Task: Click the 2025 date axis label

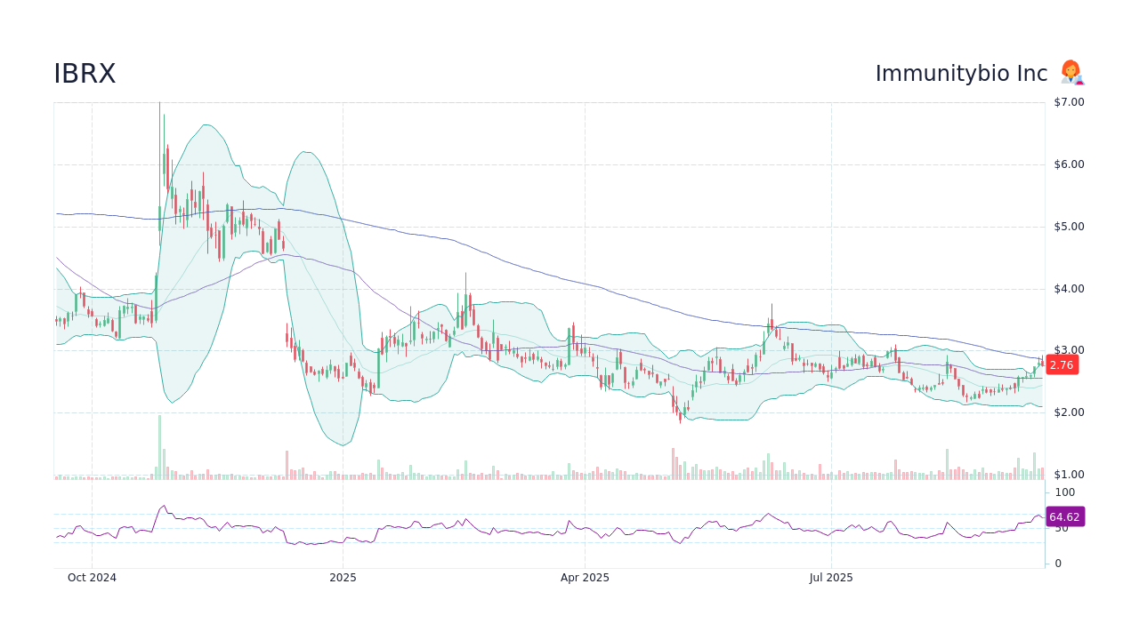Action: point(343,578)
